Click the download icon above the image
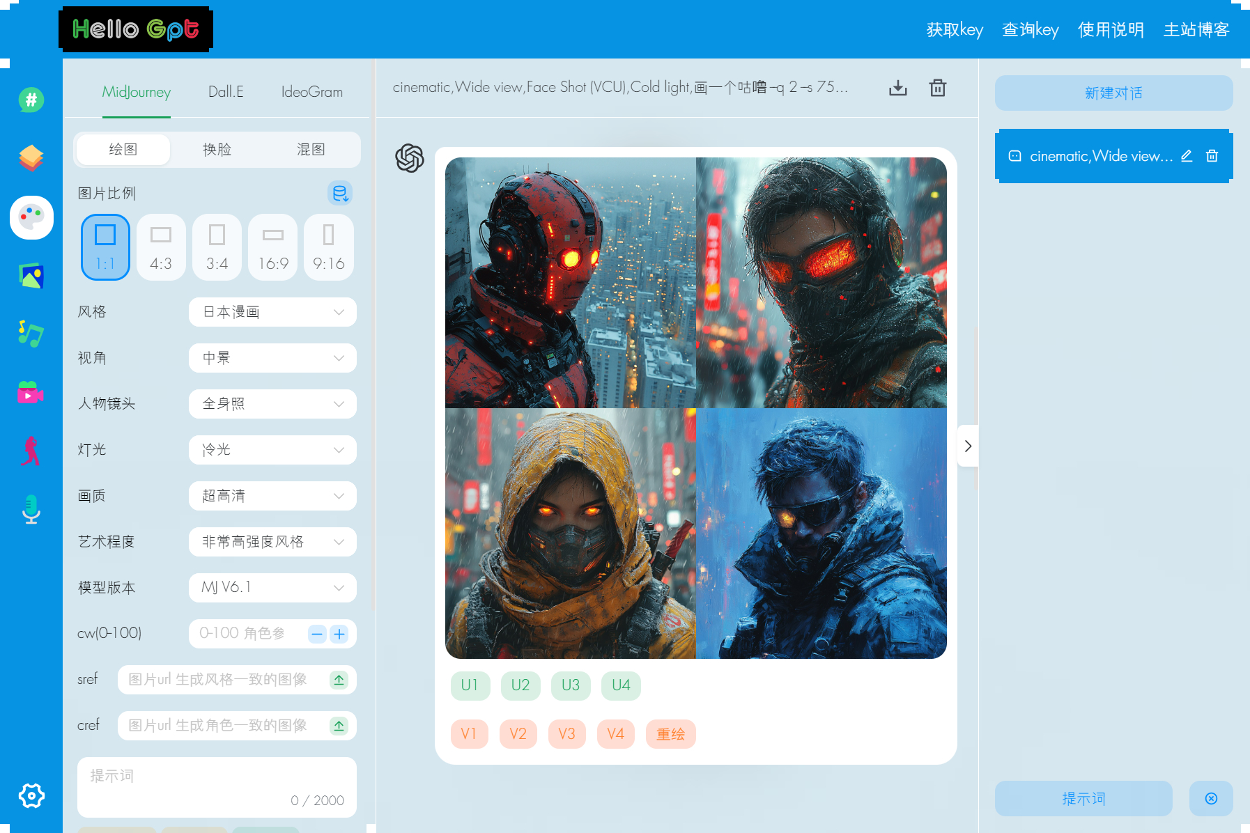 (898, 88)
